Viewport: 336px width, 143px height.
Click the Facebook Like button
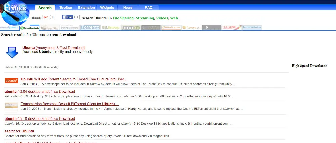pos(68,17)
